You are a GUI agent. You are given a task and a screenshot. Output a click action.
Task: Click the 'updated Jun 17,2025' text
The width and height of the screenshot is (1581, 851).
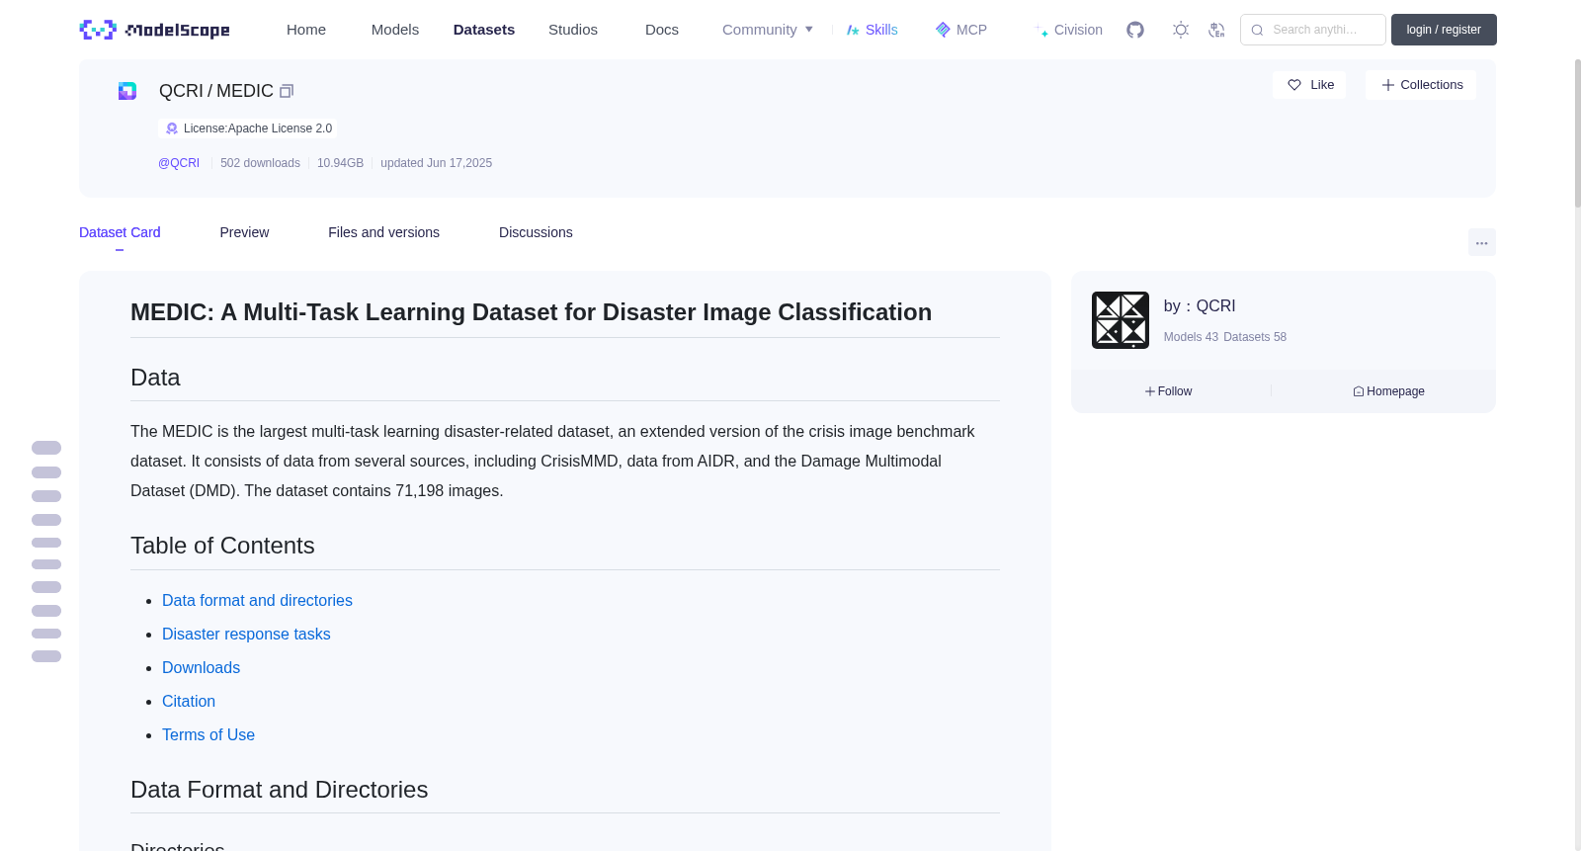(436, 163)
